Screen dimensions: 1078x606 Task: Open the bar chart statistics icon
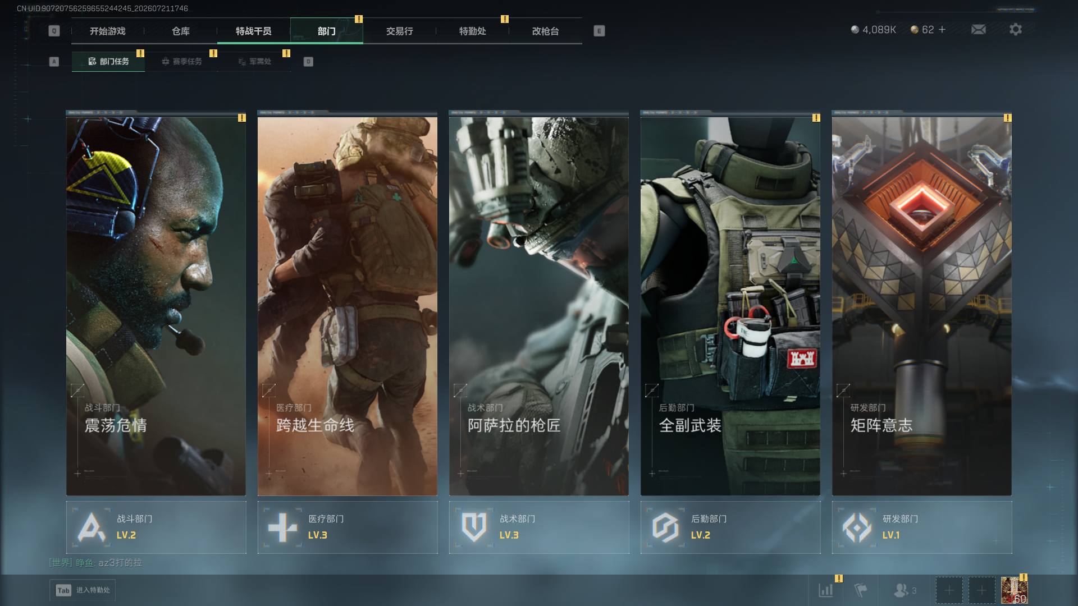[826, 590]
